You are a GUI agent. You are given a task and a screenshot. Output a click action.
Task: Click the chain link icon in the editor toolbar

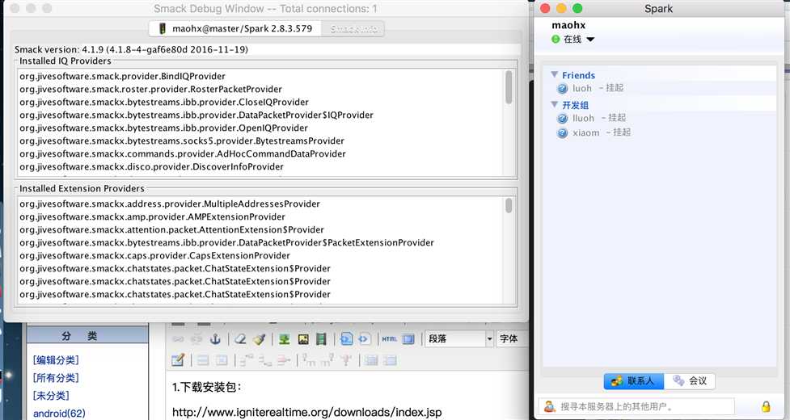tap(178, 339)
